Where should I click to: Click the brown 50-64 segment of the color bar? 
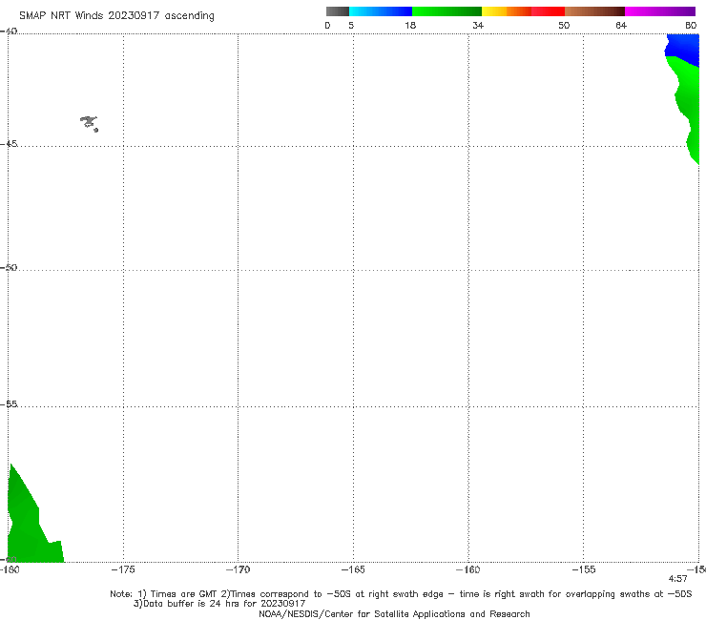[594, 11]
